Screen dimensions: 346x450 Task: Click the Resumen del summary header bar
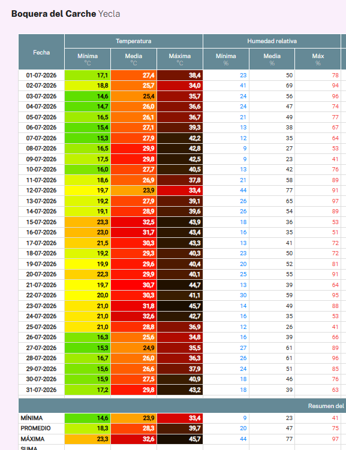182,406
